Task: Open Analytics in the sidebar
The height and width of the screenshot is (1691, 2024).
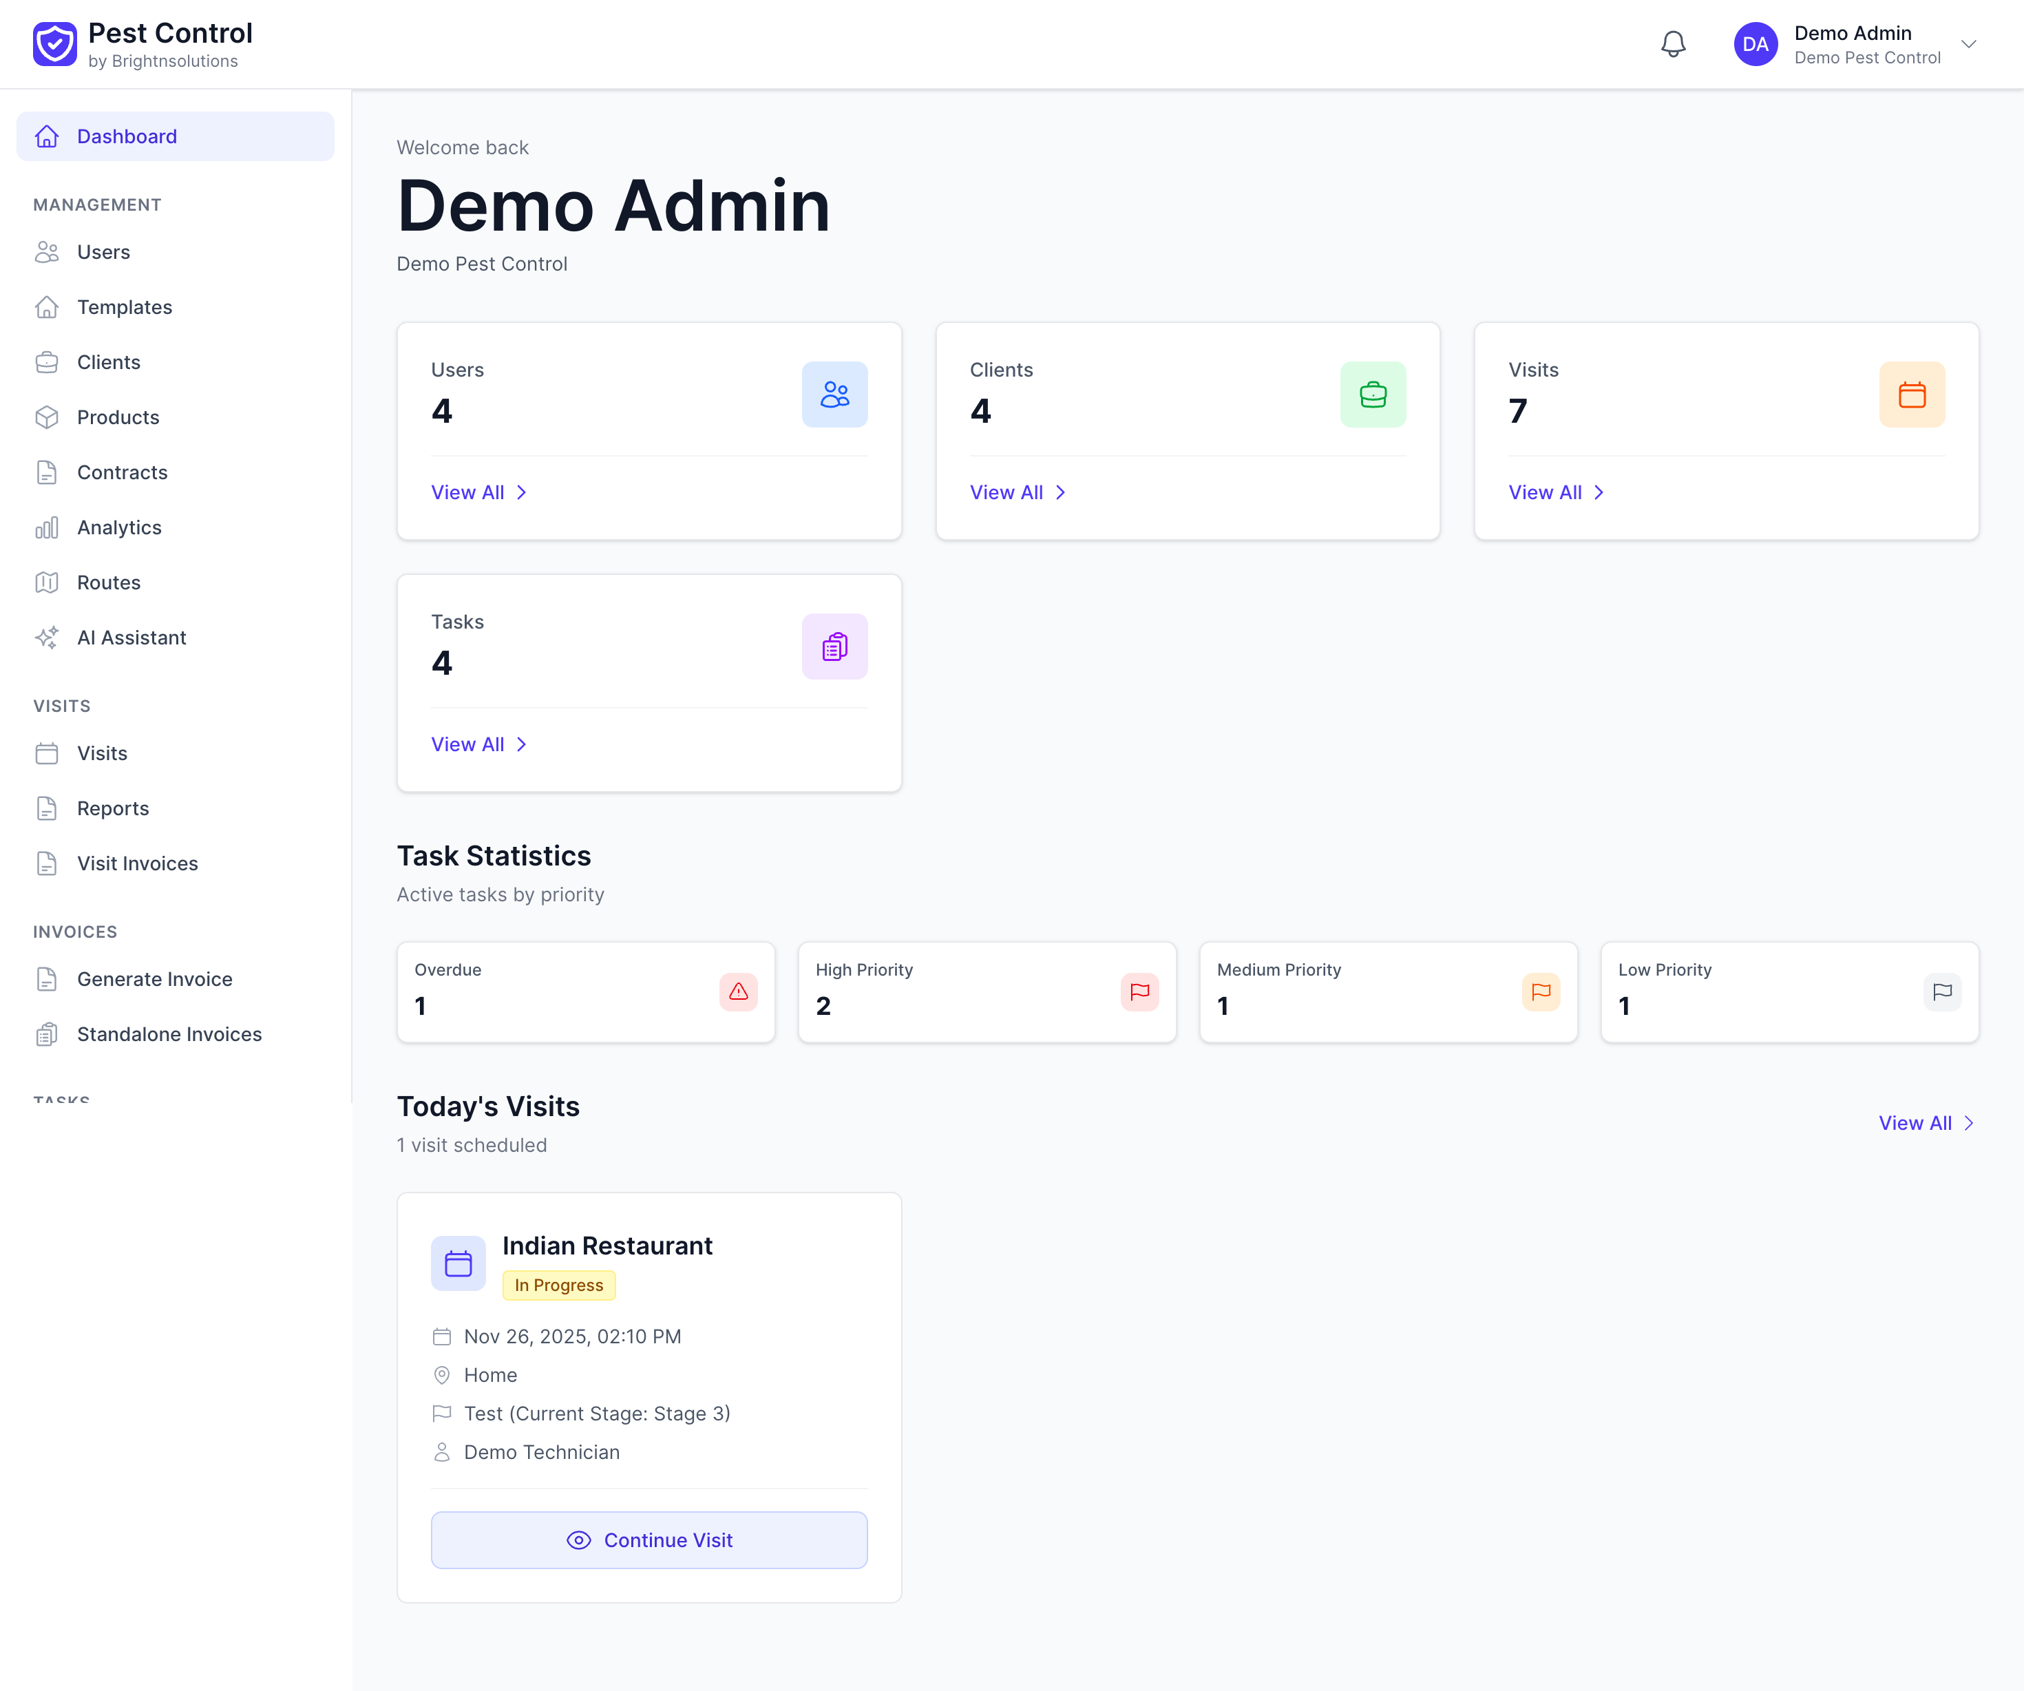Action: click(x=120, y=527)
